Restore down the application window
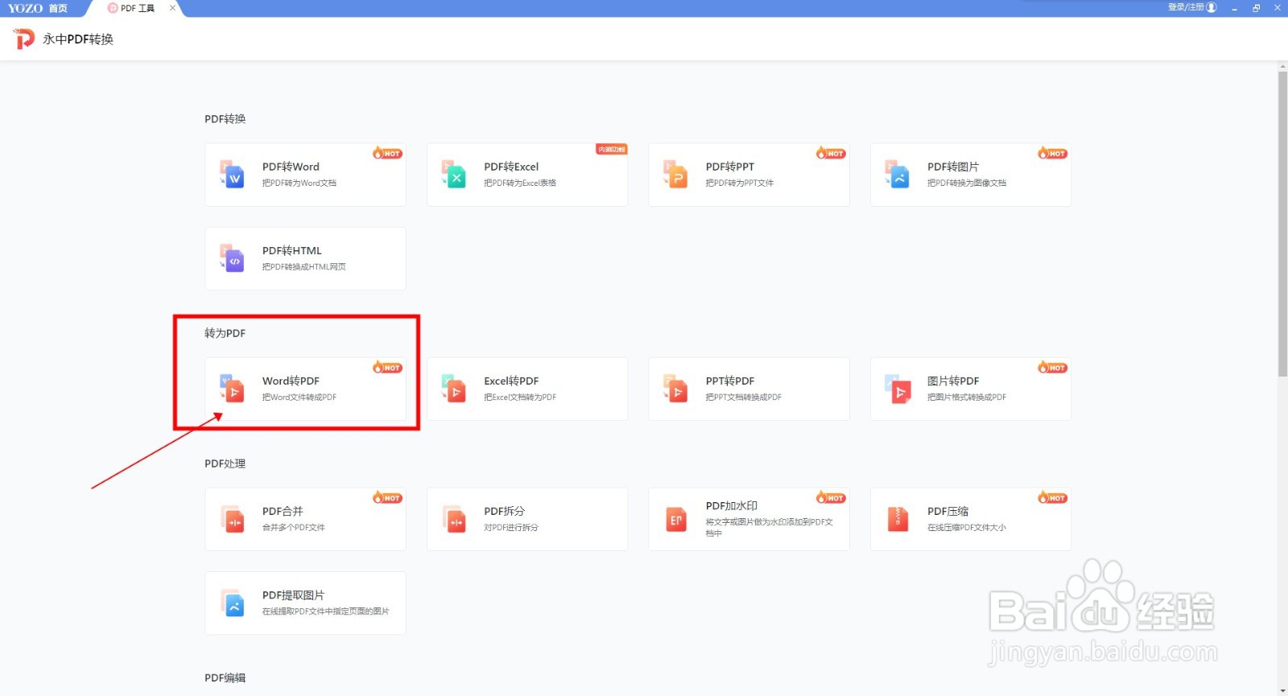Screen dimensions: 1288x696 tap(1256, 8)
